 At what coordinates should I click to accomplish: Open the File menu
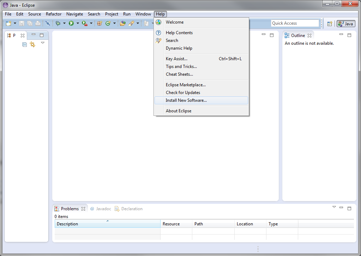click(8, 14)
